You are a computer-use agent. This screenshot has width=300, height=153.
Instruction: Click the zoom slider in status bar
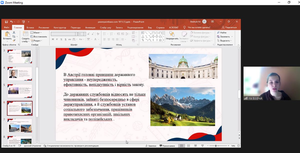216,146
